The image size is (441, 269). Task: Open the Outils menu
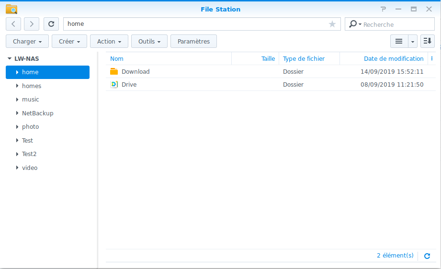(149, 42)
